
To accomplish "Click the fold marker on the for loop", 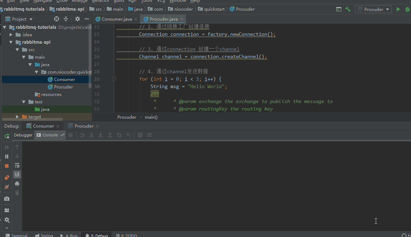I will tap(114, 79).
